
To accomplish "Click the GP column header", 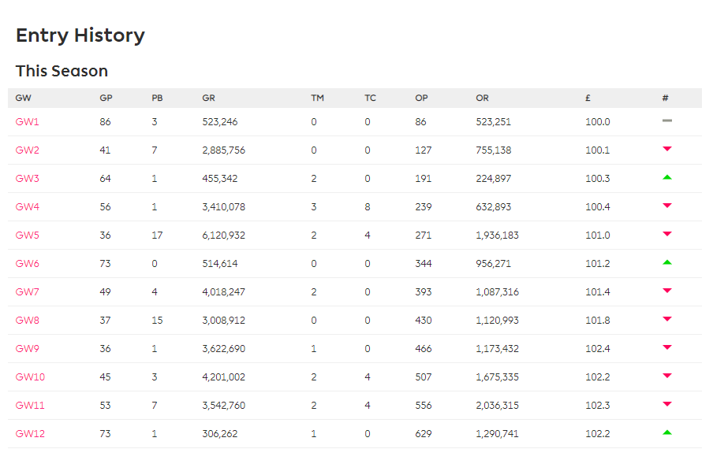I will coord(106,98).
